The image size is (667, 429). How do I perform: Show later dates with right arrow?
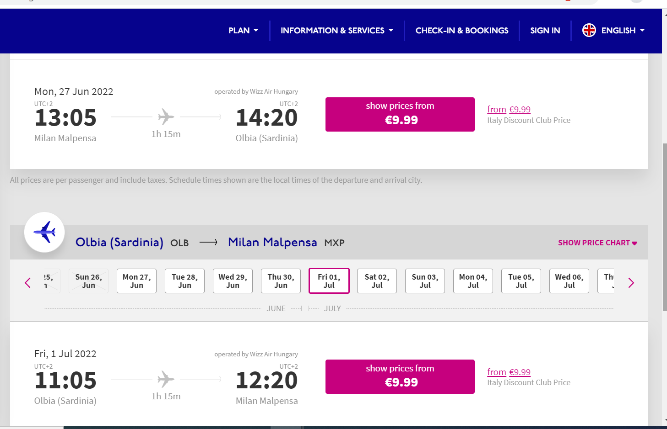pos(631,283)
